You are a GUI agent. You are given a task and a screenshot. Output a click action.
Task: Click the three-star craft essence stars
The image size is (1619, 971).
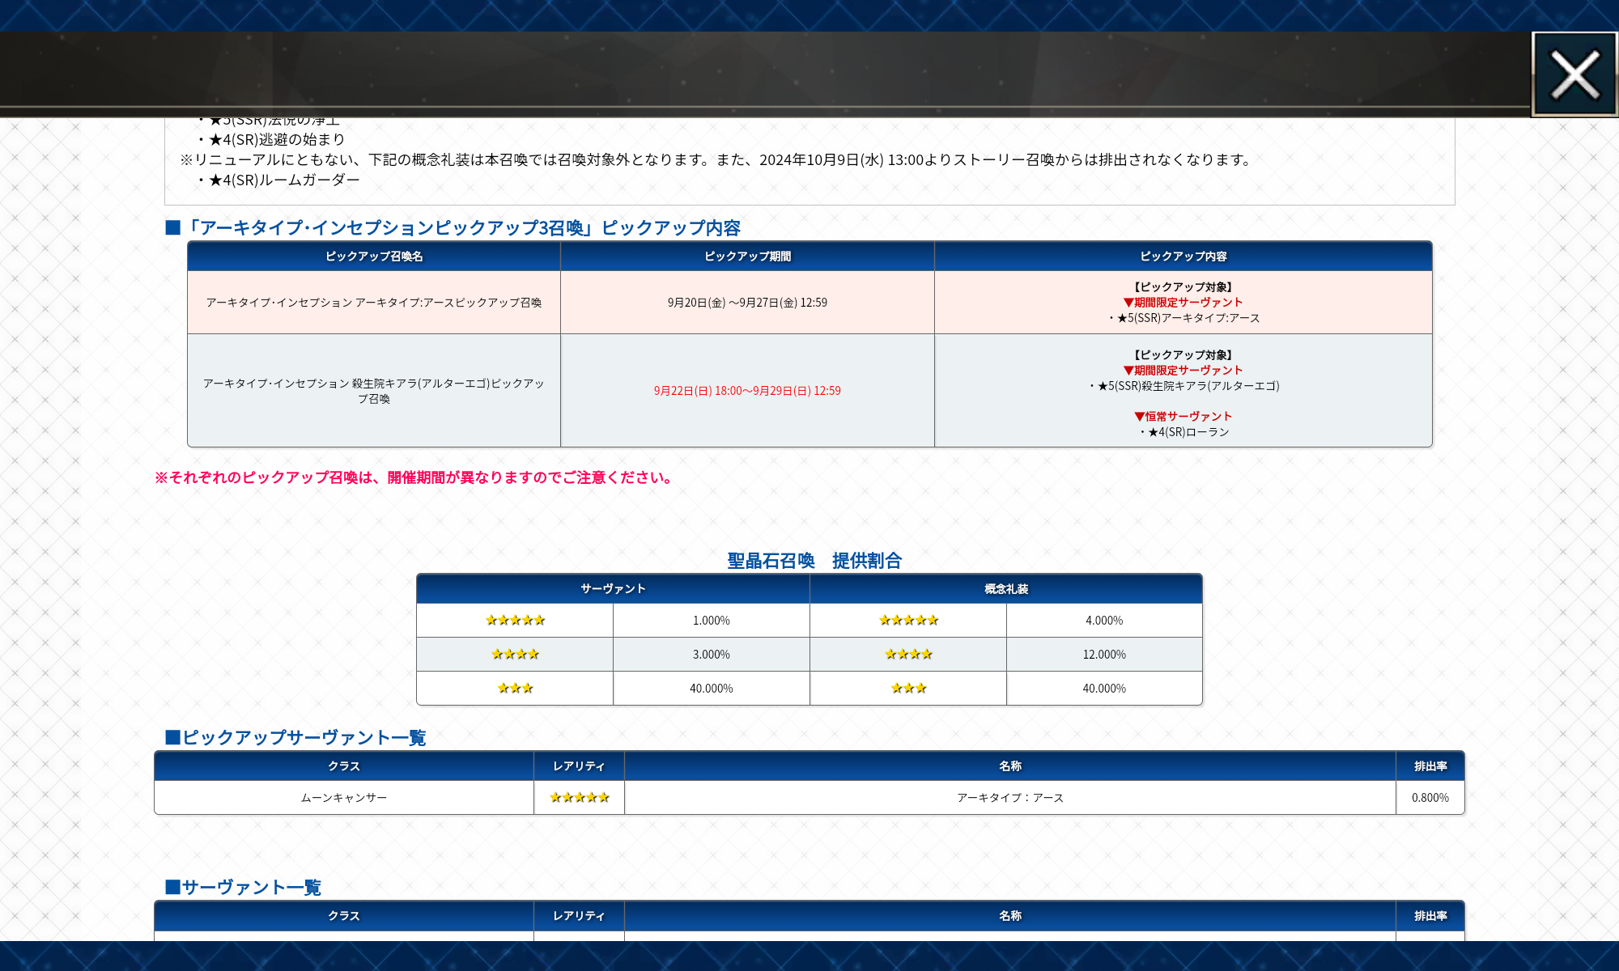point(908,689)
